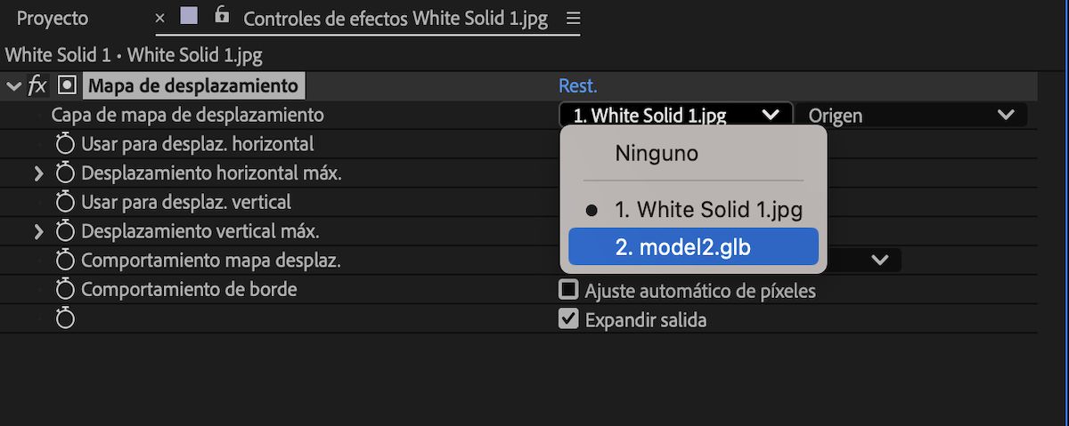Image resolution: width=1069 pixels, height=426 pixels.
Task: Choose Ninguno in the layer menu
Action: pyautogui.click(x=657, y=154)
